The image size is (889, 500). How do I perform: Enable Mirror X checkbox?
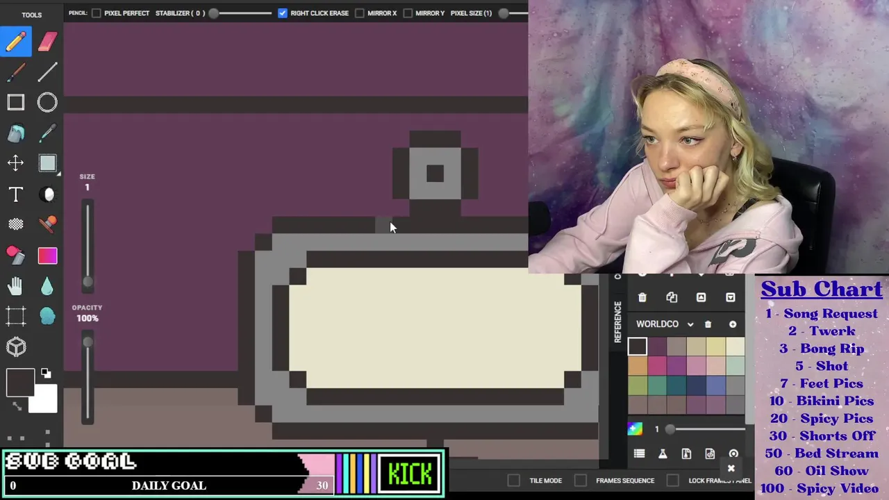point(360,13)
